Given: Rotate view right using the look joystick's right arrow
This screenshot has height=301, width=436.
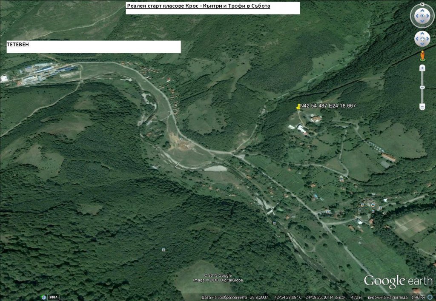Looking at the screenshot, I should point(428,16).
